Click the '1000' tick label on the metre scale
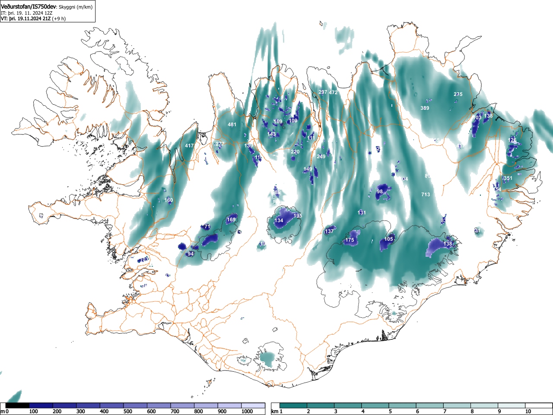553x415 pixels. point(247,412)
